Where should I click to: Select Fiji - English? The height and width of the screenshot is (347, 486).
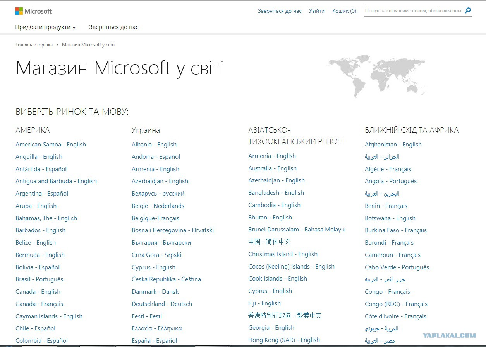pyautogui.click(x=264, y=303)
